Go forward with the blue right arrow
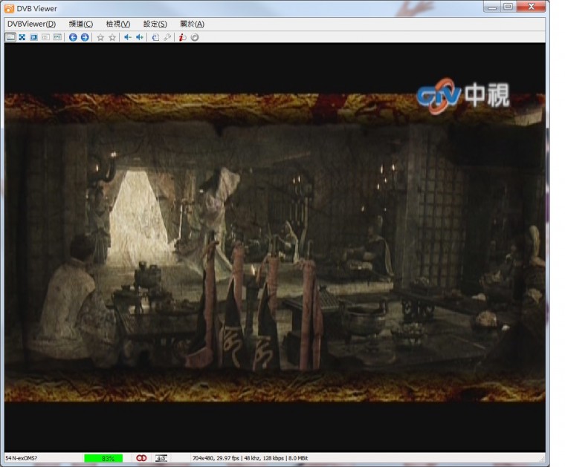The image size is (565, 467). click(x=85, y=37)
